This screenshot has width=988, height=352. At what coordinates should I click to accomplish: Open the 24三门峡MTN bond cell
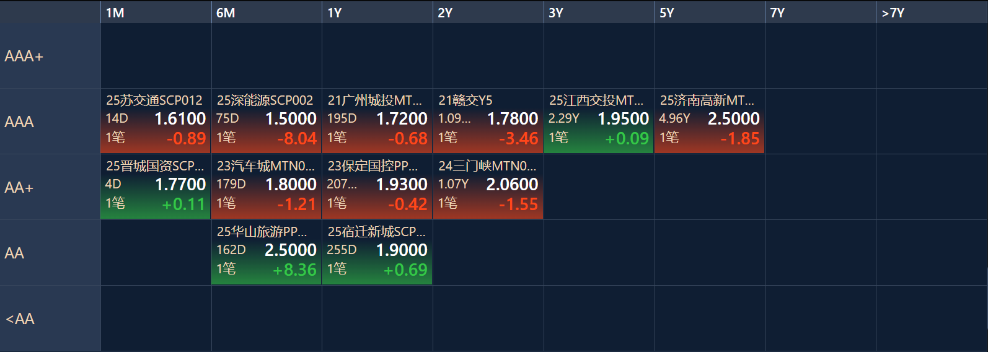click(488, 187)
